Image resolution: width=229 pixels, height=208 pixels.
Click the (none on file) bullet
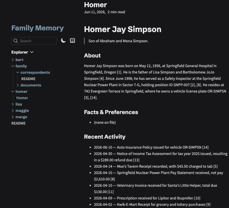pos(105,122)
